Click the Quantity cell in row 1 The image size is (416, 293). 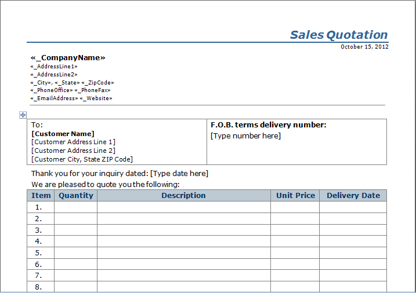pyautogui.click(x=75, y=207)
